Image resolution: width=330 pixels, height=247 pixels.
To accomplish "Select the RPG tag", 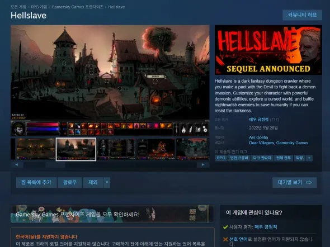I will [x=221, y=158].
